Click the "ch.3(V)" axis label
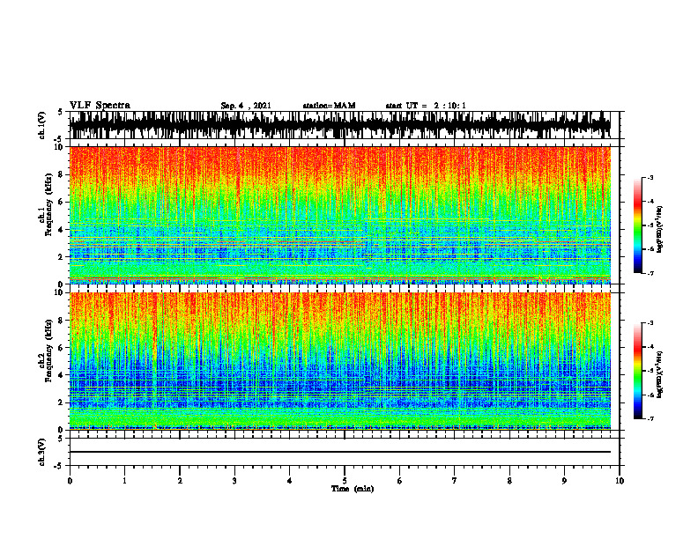Image resolution: width=698 pixels, height=539 pixels. tap(41, 453)
